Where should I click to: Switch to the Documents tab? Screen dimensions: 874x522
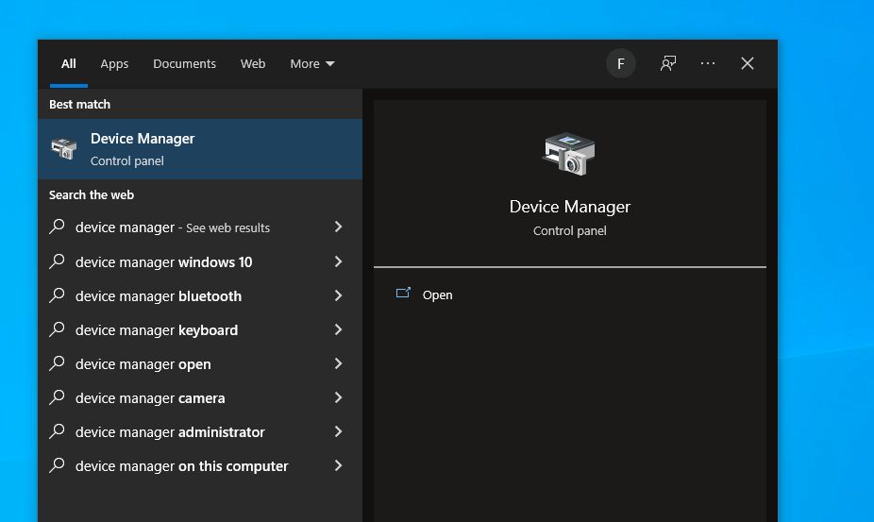click(184, 63)
